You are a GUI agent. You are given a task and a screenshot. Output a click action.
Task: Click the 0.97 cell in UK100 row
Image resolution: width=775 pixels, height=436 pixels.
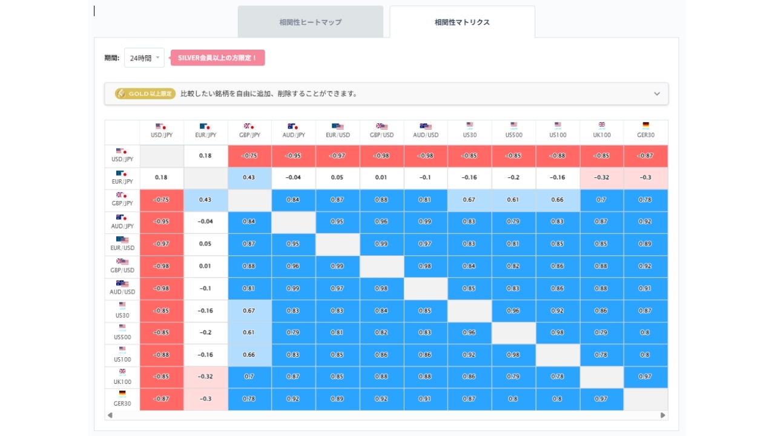tap(646, 377)
